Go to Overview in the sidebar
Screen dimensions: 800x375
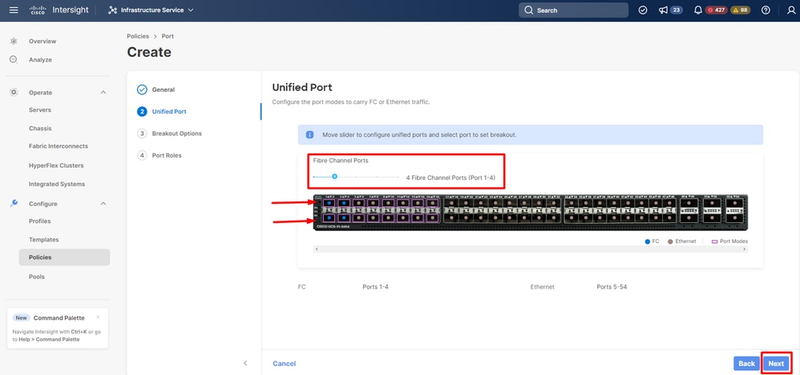point(42,42)
